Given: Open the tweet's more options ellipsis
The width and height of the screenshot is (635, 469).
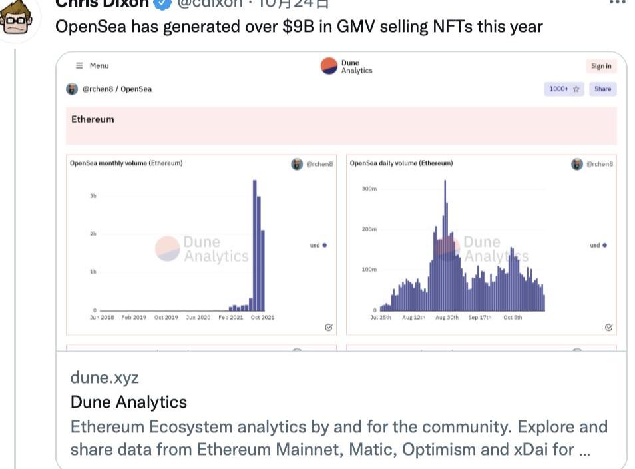Looking at the screenshot, I should point(618,3).
